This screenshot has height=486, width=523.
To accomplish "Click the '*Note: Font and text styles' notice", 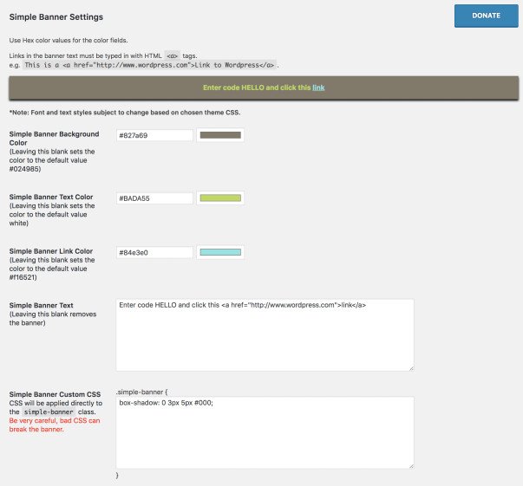I will [125, 113].
